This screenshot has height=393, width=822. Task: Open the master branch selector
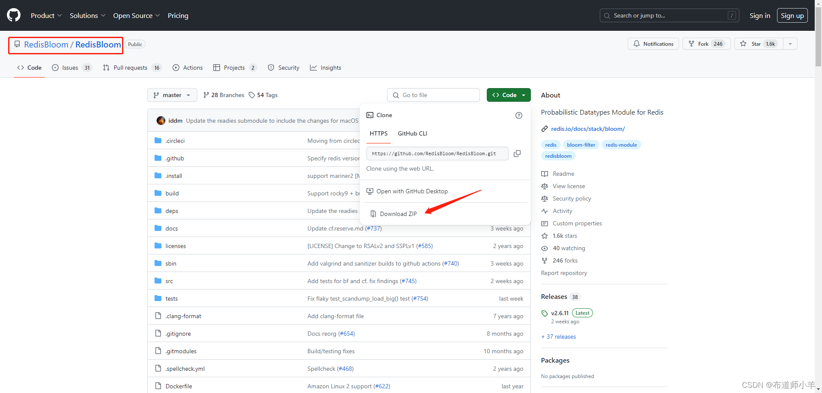(x=172, y=95)
